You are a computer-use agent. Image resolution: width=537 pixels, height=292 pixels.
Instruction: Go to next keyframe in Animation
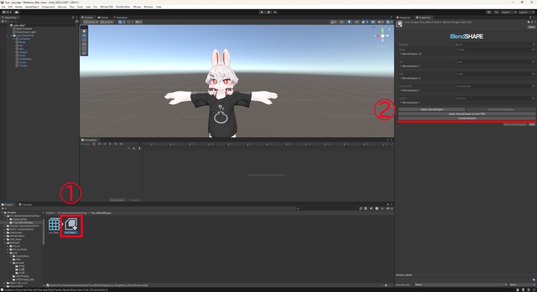coord(115,144)
